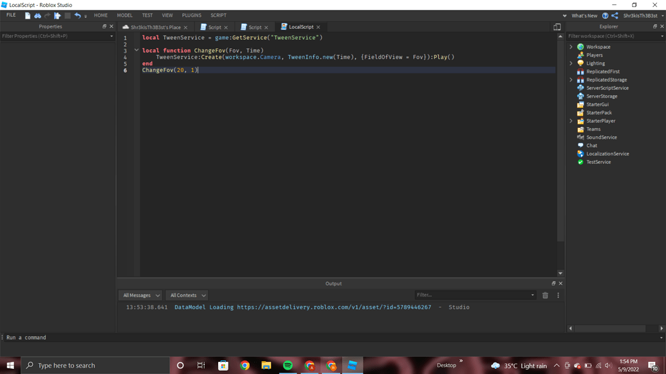Image resolution: width=666 pixels, height=374 pixels.
Task: Click the Windows search box
Action: (x=95, y=365)
